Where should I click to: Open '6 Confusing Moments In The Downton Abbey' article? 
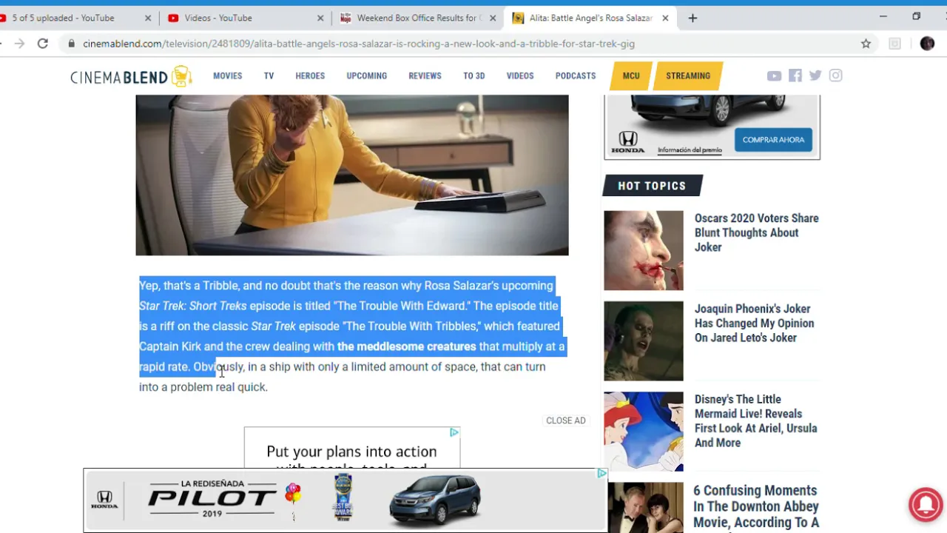coord(756,508)
